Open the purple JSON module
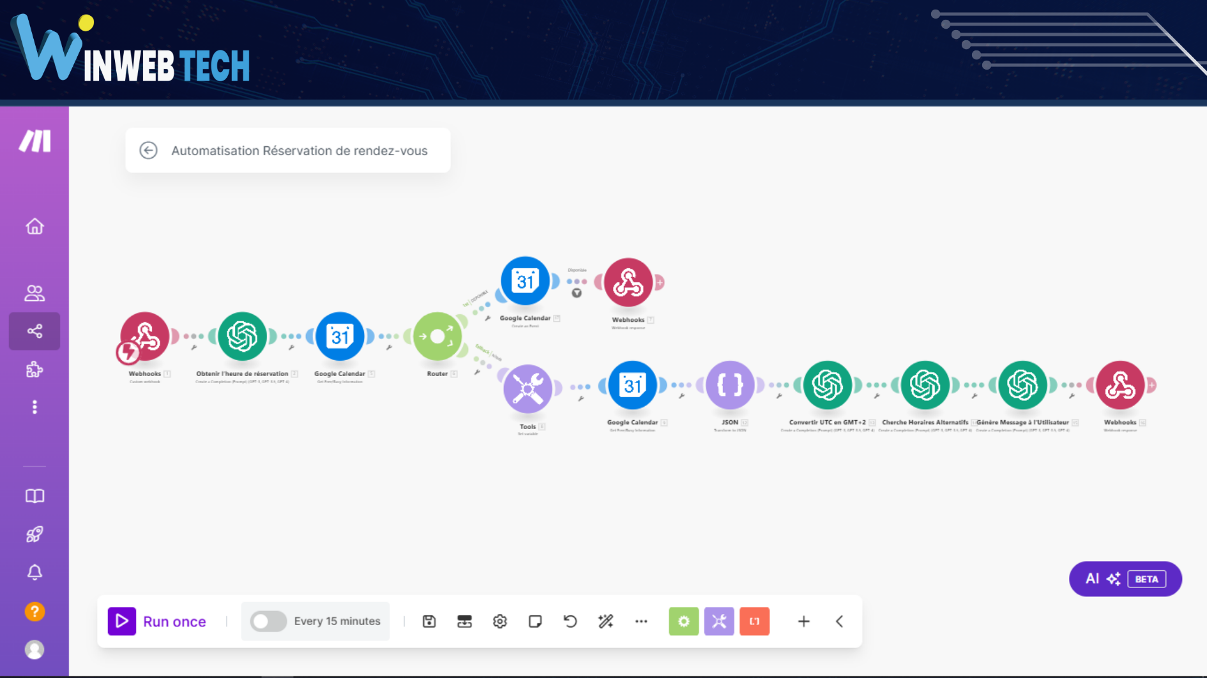Screen dimensions: 1207x678 (730, 385)
